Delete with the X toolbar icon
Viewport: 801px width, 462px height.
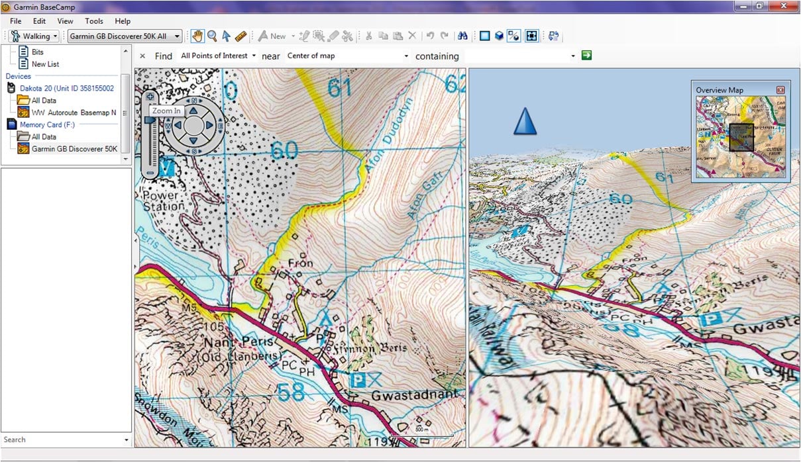pyautogui.click(x=412, y=36)
